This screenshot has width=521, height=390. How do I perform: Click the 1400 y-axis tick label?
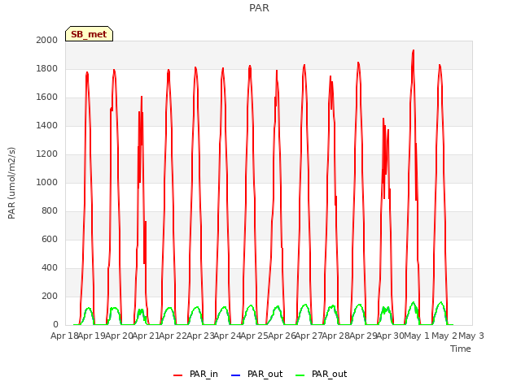(47, 125)
